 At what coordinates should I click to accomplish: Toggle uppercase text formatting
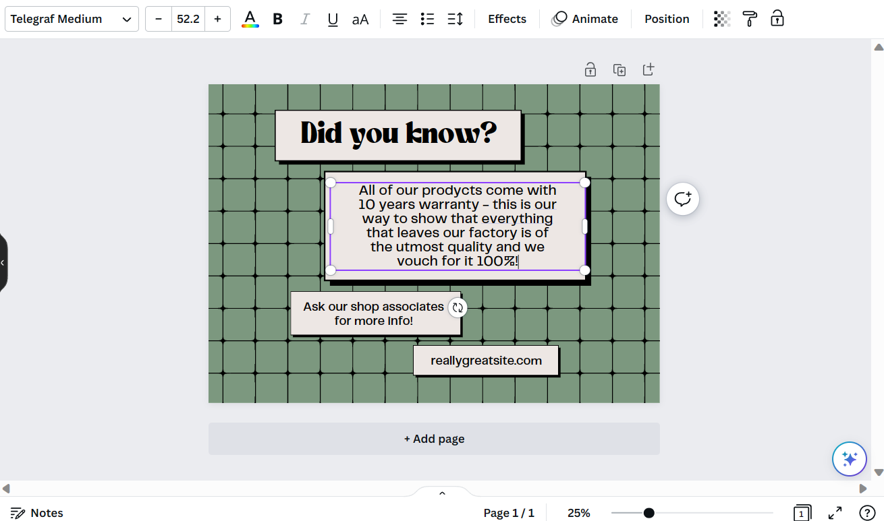pos(360,19)
